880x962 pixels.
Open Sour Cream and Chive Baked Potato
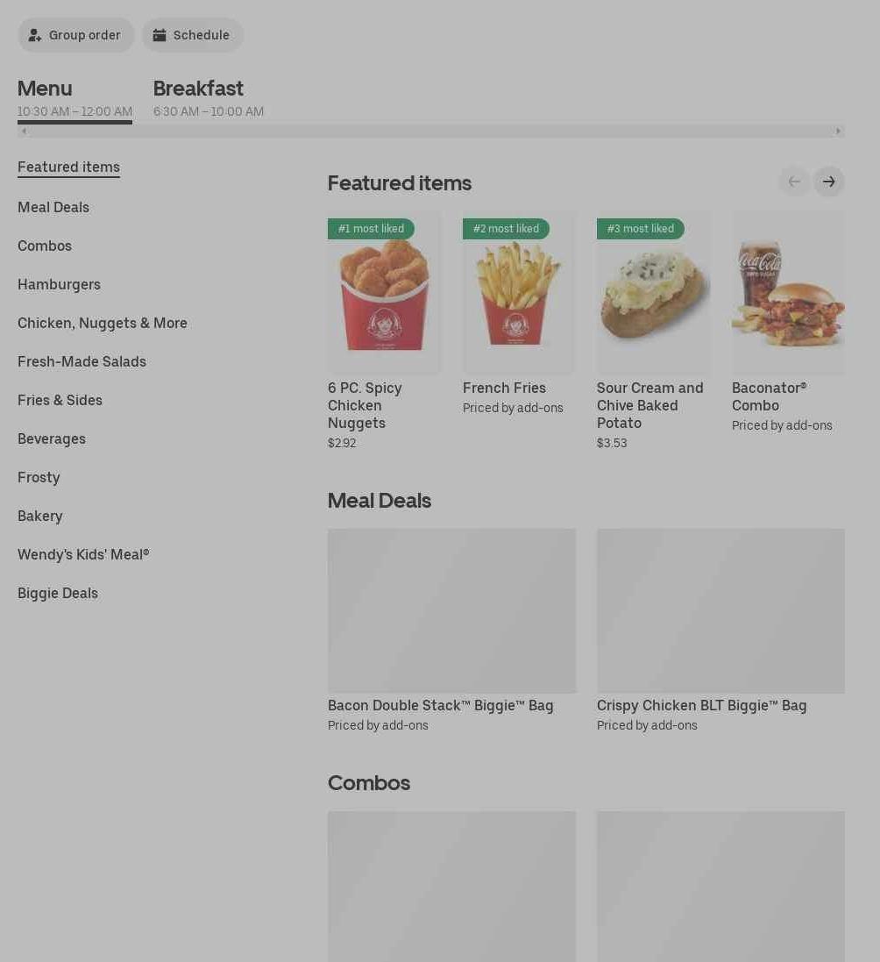[653, 331]
